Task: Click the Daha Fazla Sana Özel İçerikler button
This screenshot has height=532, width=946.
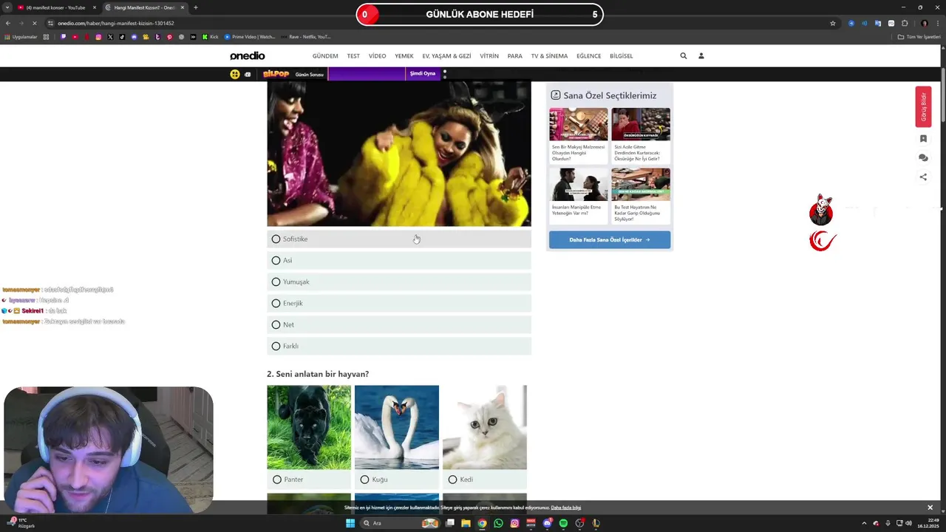Action: coord(610,239)
